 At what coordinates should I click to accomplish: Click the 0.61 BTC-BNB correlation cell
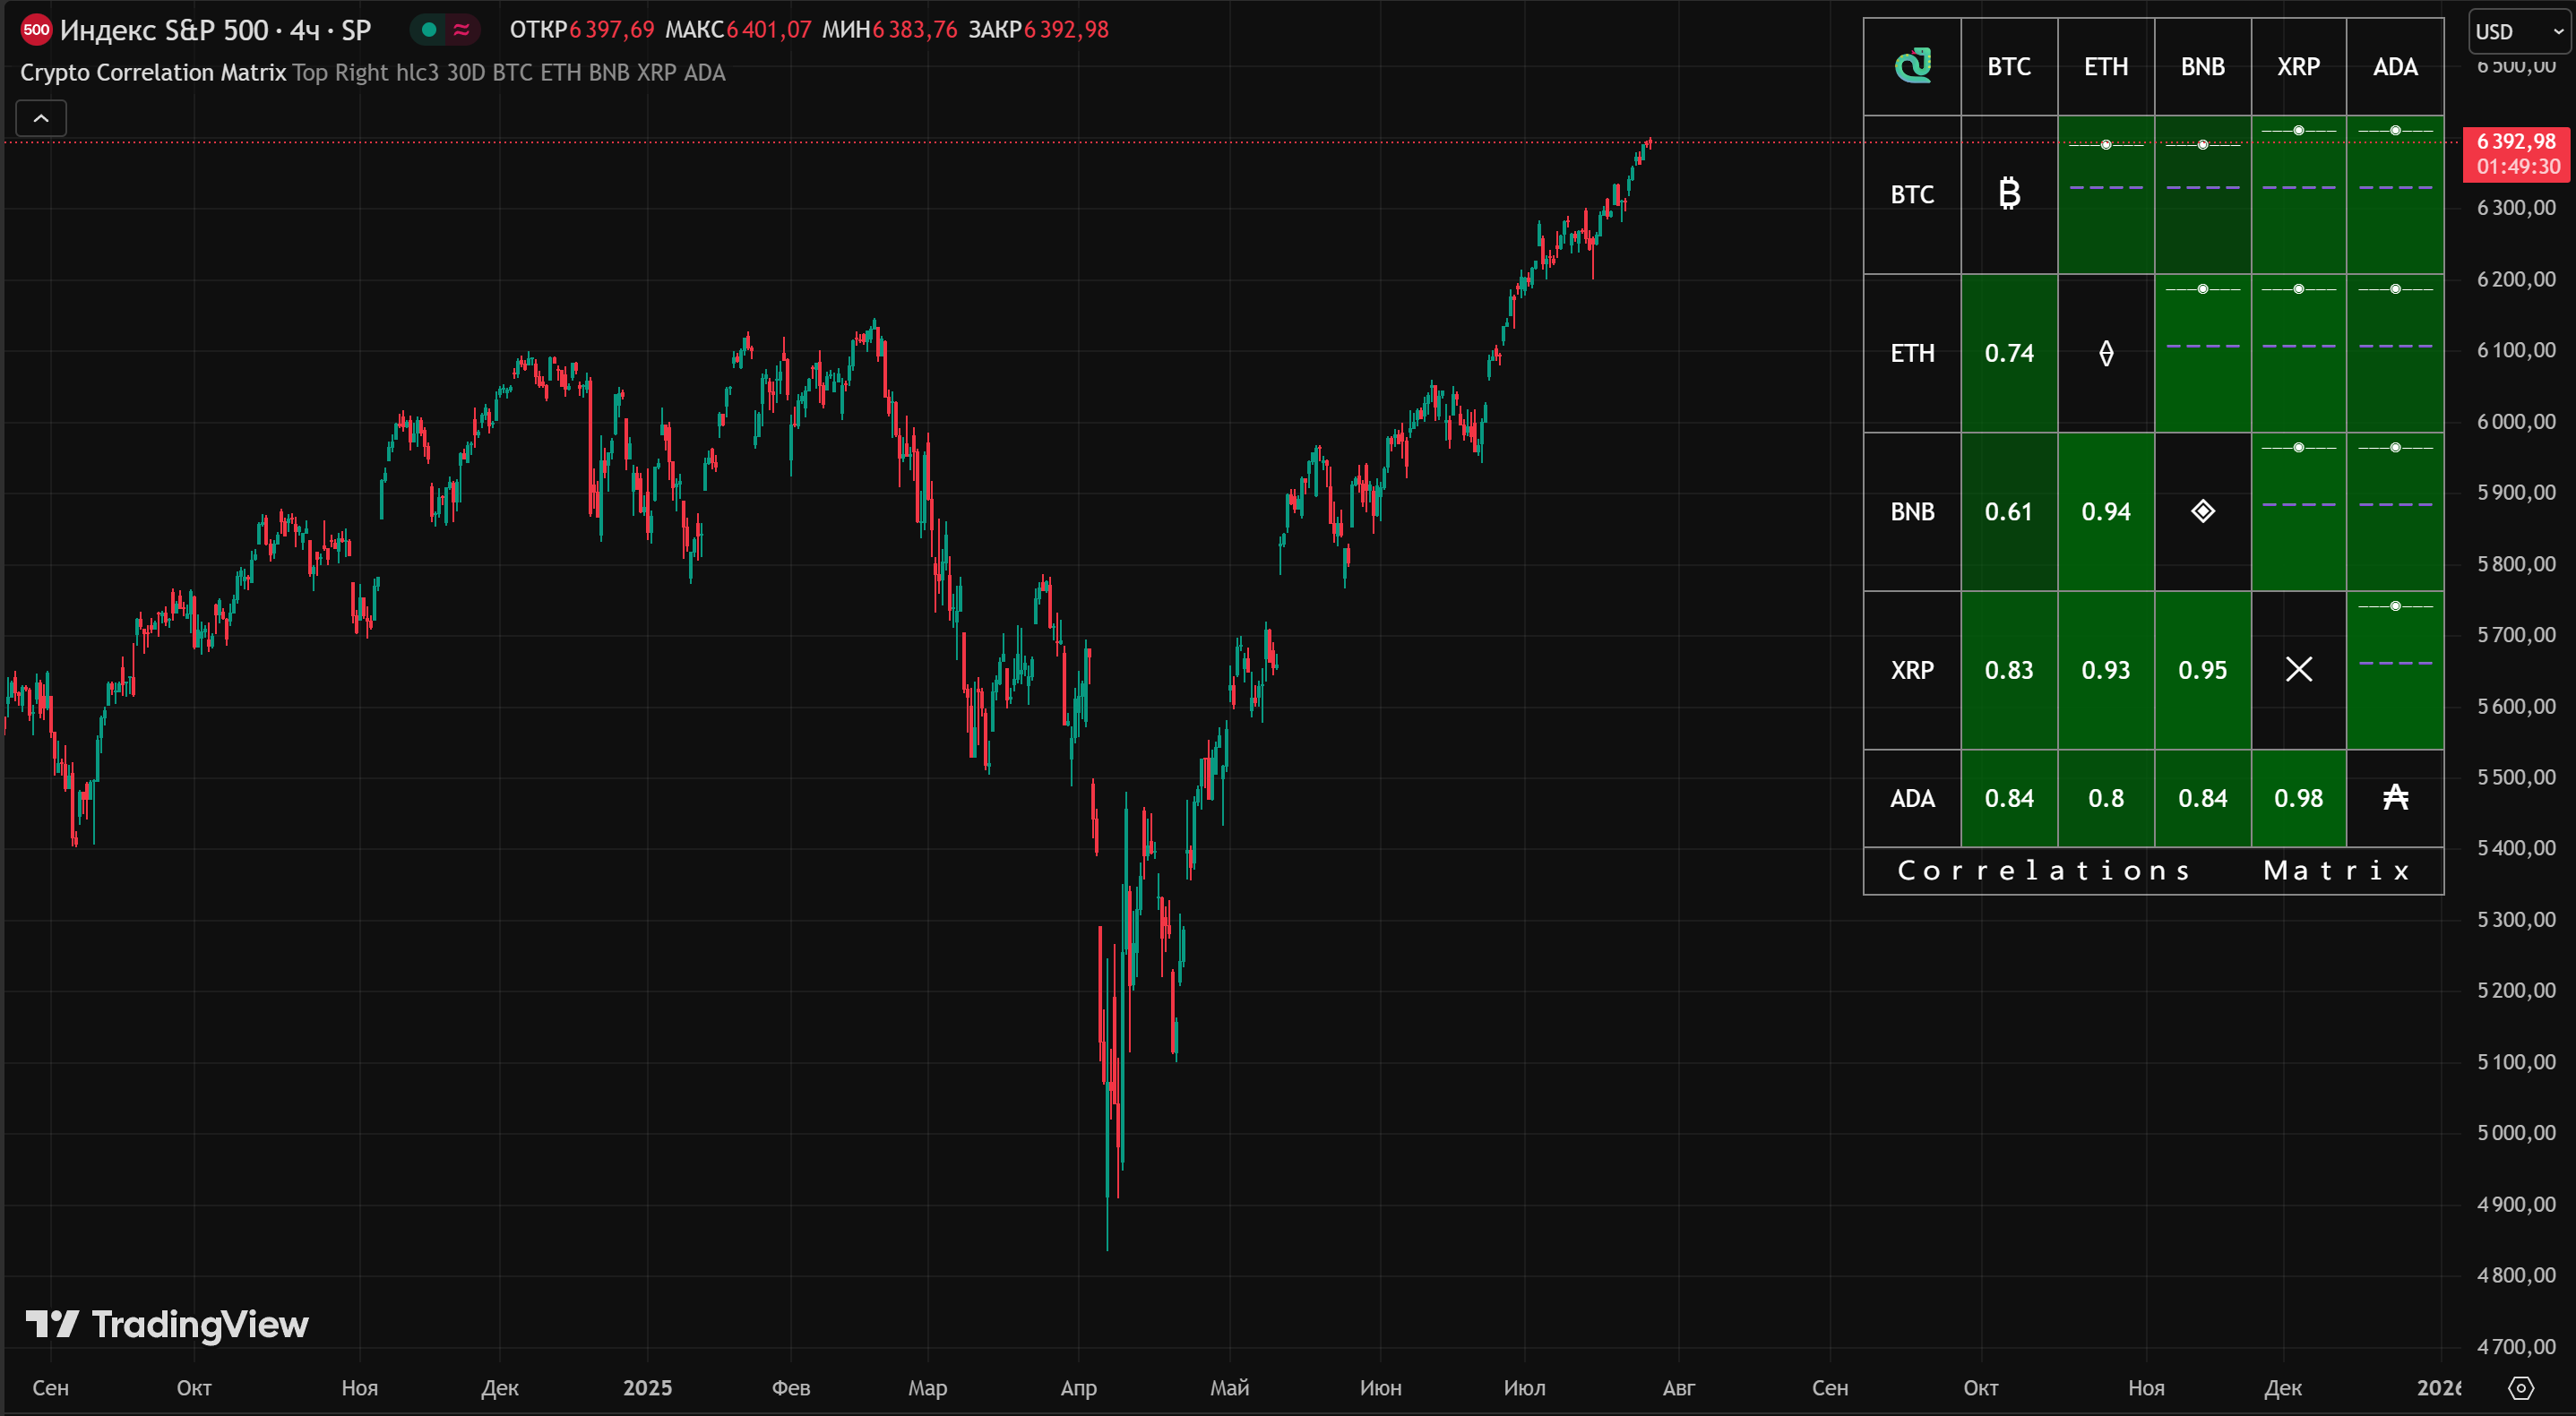tap(2009, 511)
